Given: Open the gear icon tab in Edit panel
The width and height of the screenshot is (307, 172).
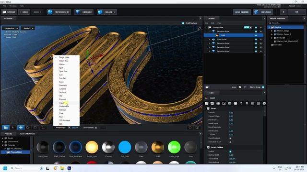Looking at the screenshot, I should point(264,104).
